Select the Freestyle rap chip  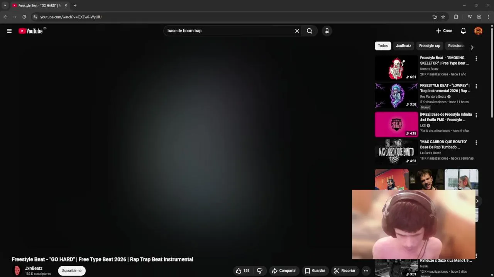coord(430,46)
